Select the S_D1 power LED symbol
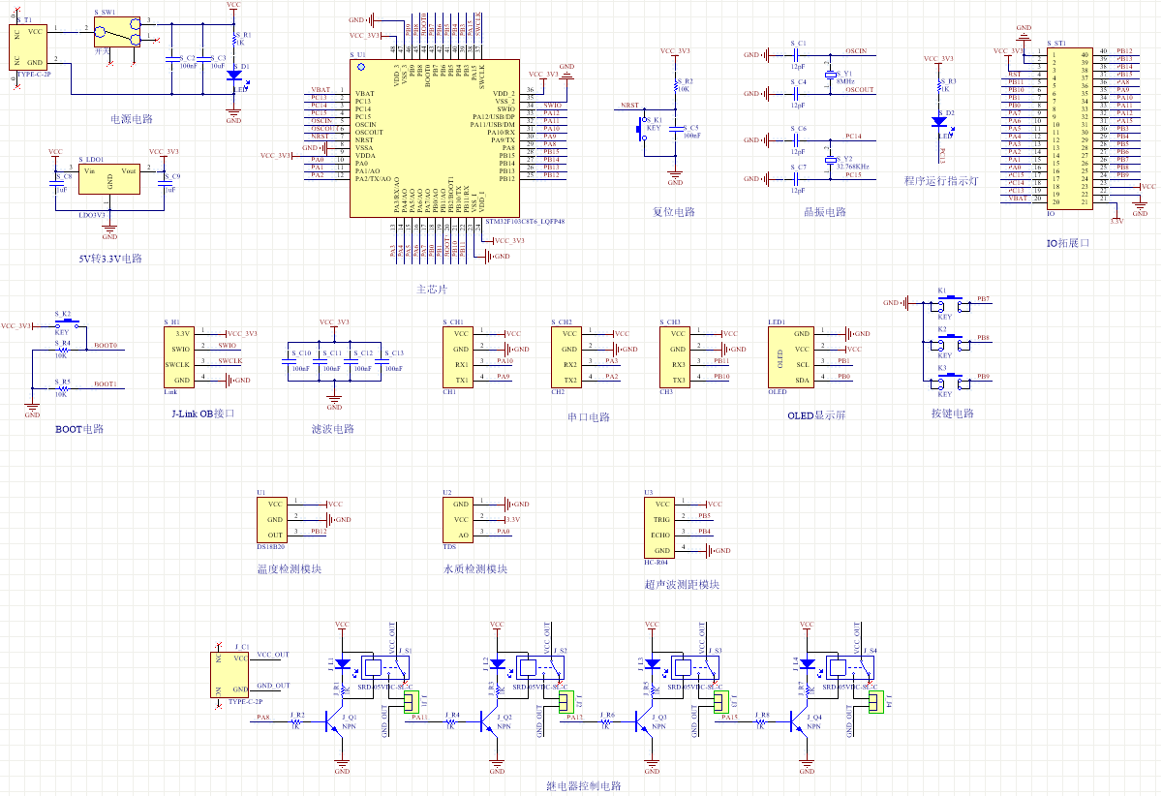Viewport: 1162px width, 796px height. 233,75
